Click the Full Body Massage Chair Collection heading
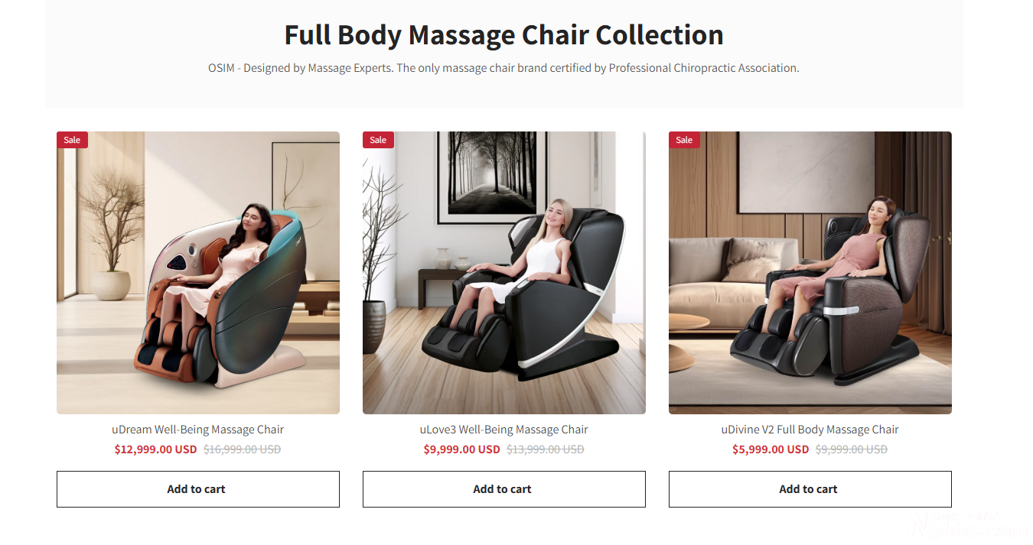1033x545 pixels. tap(504, 35)
